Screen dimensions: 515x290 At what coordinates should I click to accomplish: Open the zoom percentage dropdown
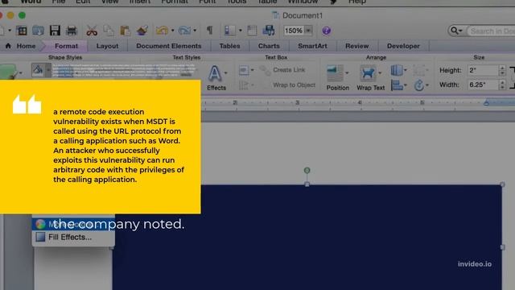[x=308, y=31]
